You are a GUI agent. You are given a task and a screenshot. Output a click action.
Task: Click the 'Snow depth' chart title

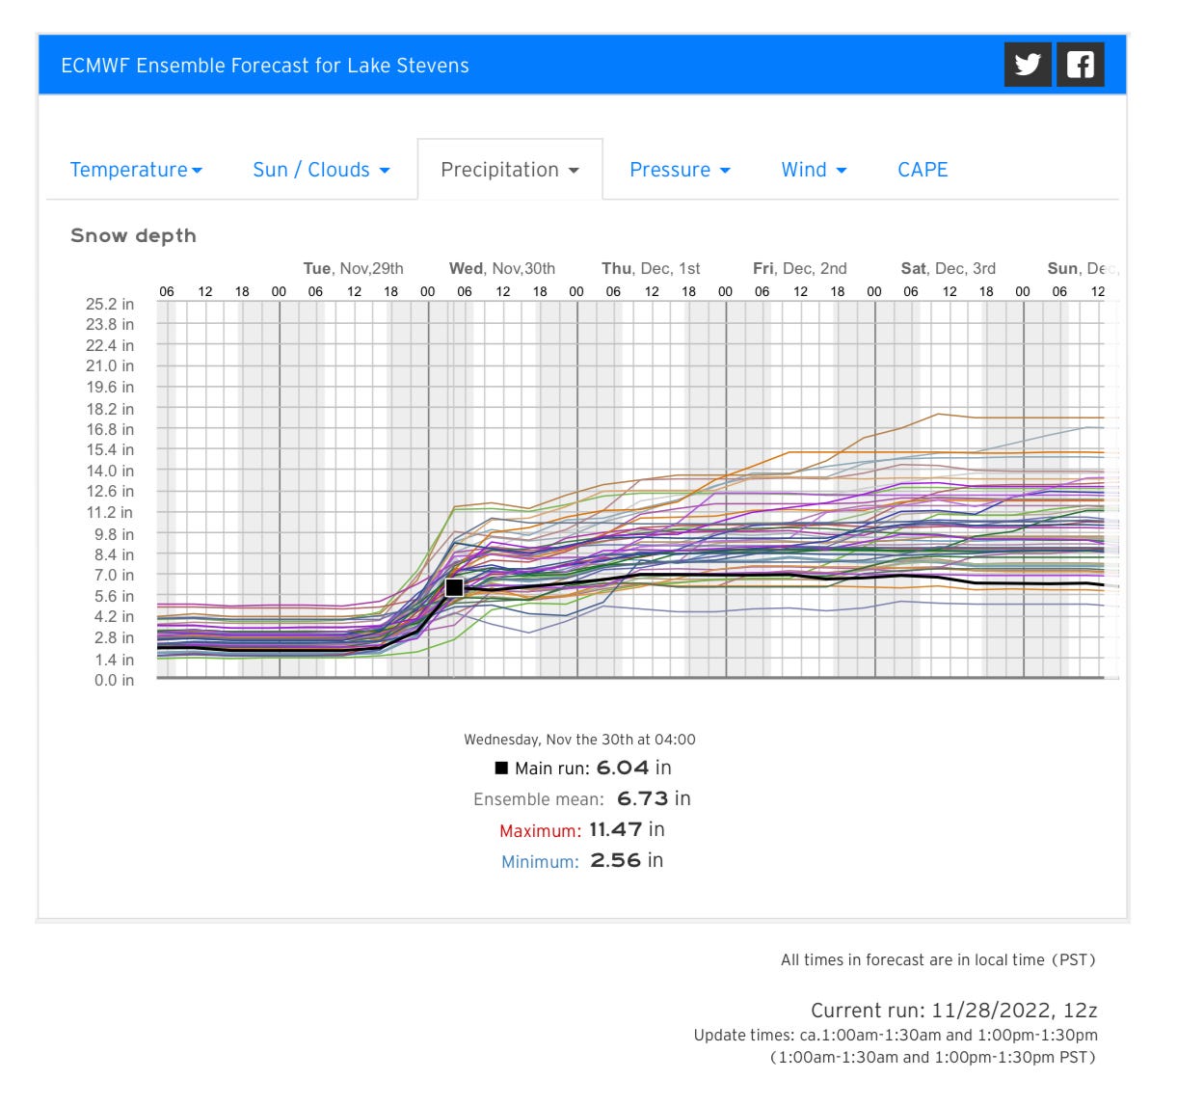133,236
